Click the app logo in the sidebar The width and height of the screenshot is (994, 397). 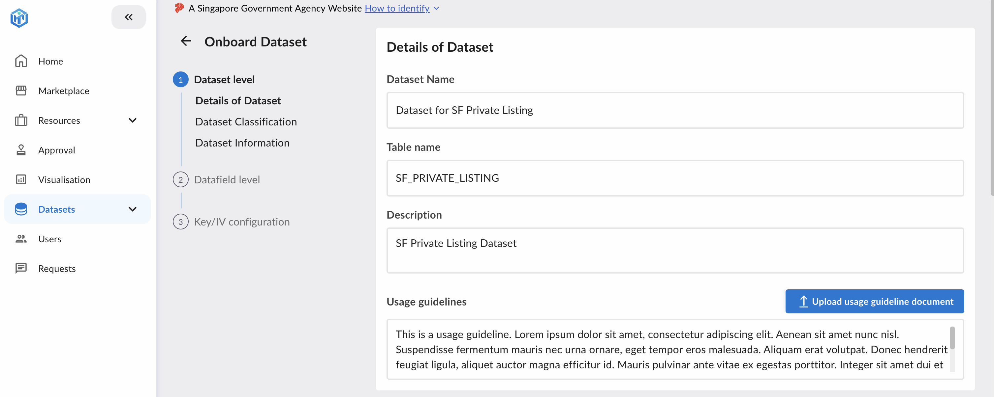19,18
